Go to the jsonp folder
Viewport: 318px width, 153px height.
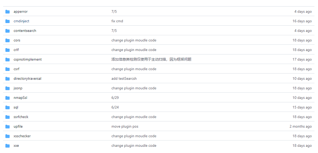[18, 88]
